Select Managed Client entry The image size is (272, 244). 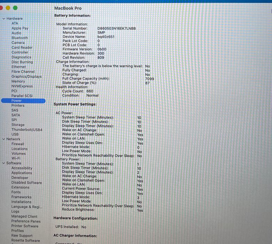click(24, 216)
